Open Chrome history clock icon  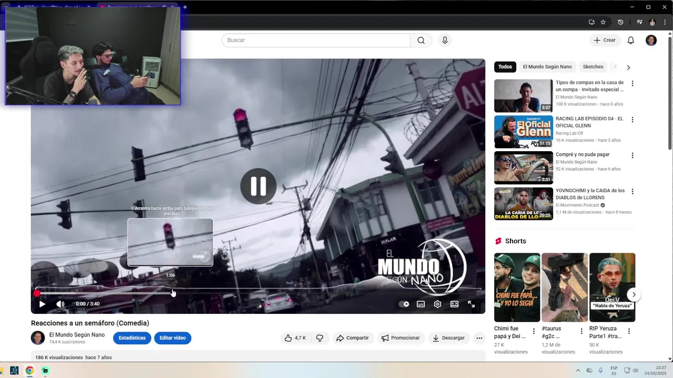click(x=620, y=22)
